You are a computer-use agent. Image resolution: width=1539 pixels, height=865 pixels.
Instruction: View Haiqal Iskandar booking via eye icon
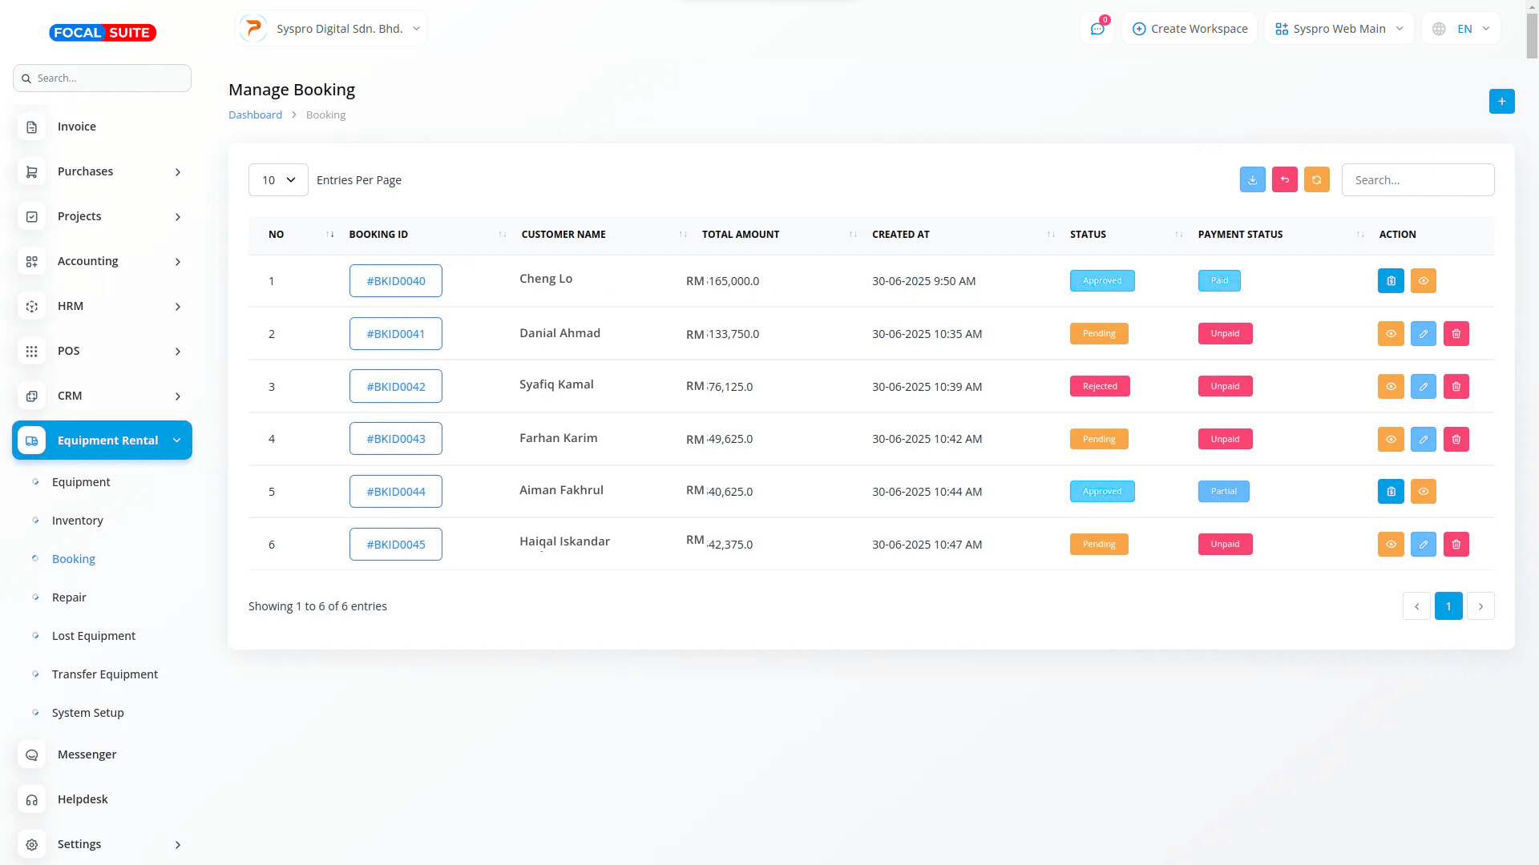pyautogui.click(x=1391, y=545)
